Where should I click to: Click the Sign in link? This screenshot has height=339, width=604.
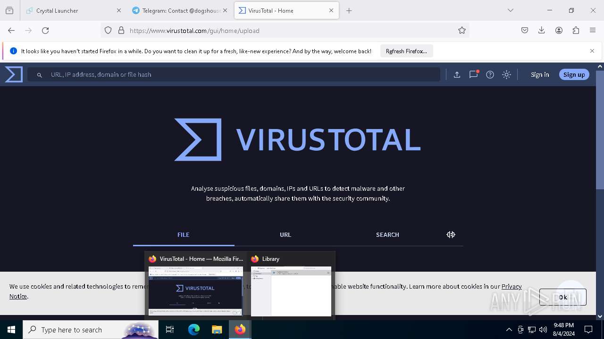tap(540, 74)
